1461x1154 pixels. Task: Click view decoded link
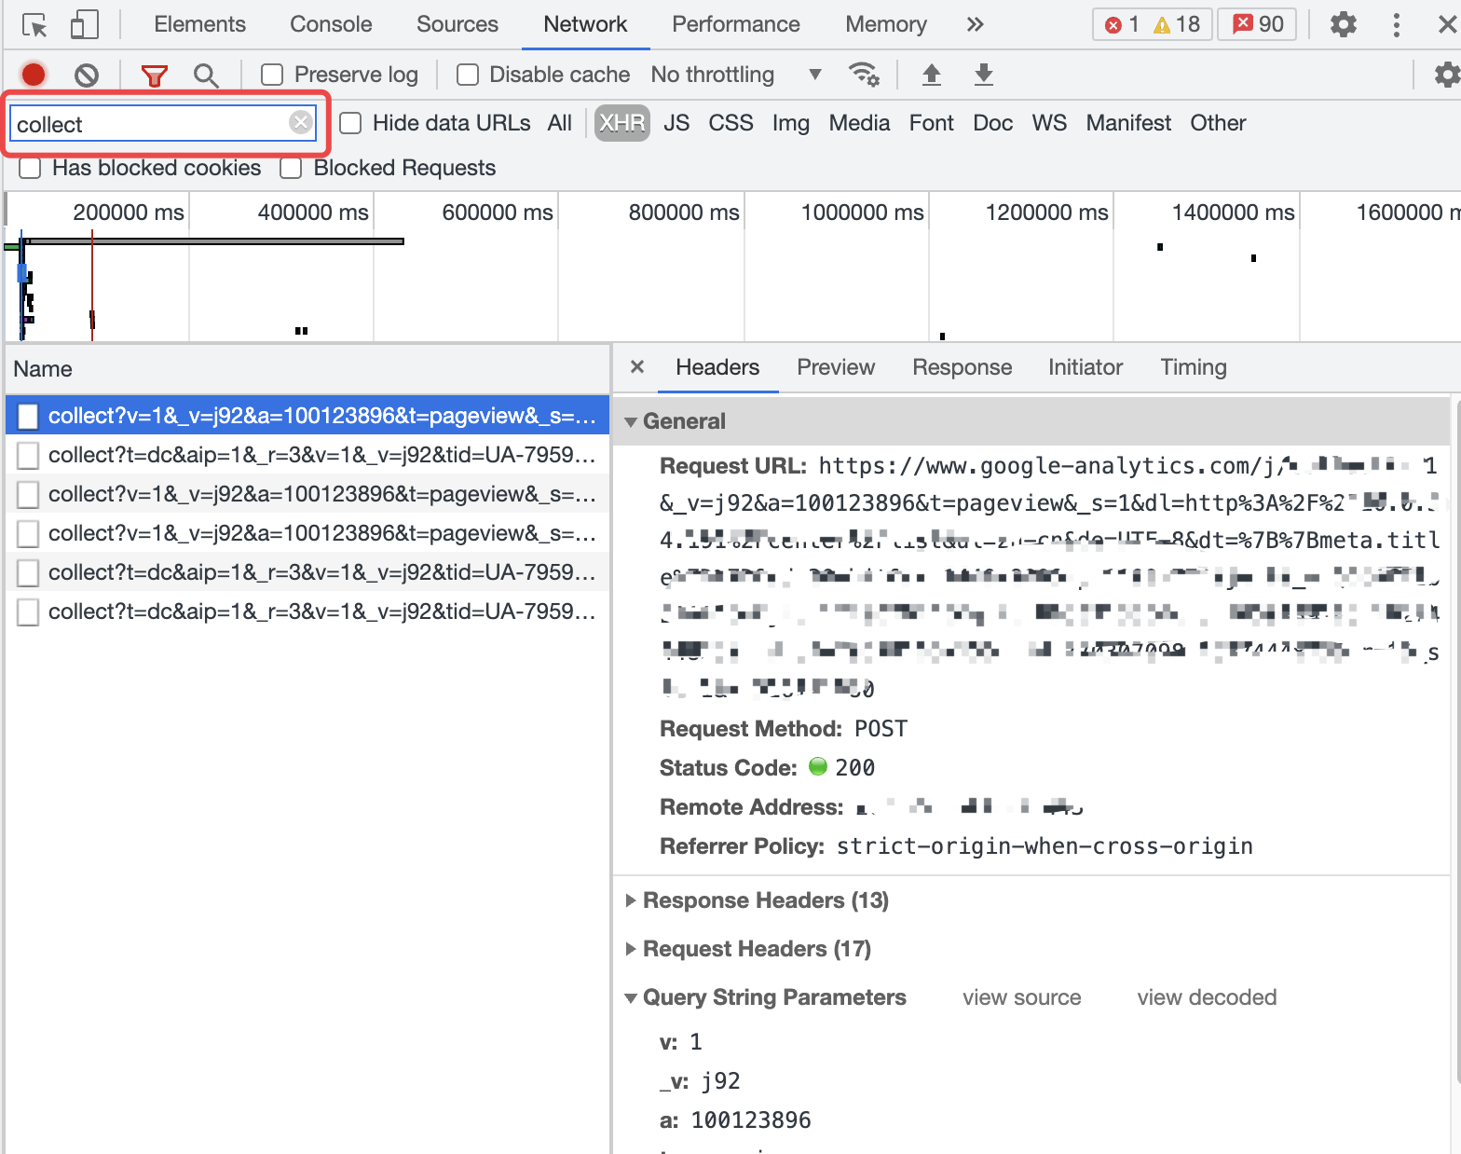(x=1207, y=997)
